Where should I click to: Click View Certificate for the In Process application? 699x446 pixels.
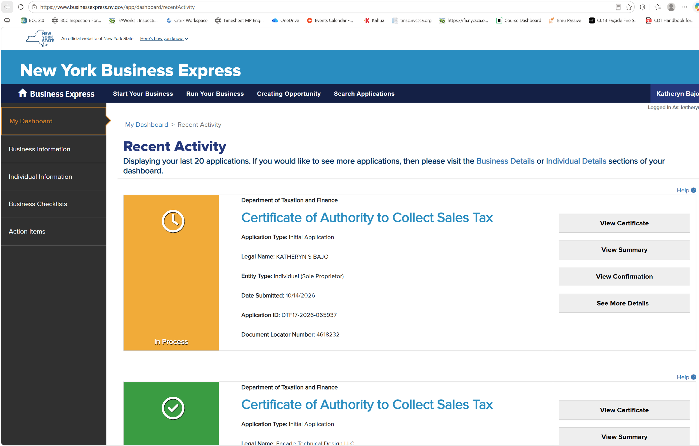[624, 223]
